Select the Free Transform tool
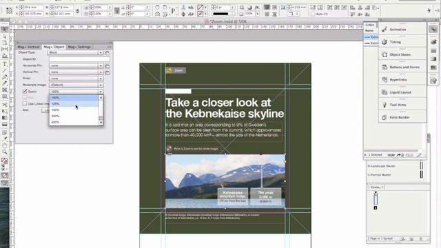 pyautogui.click(x=5, y=112)
